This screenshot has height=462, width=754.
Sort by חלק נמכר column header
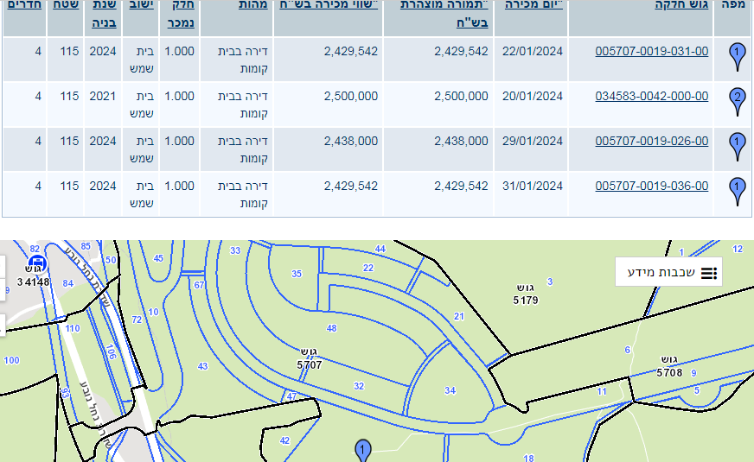pyautogui.click(x=181, y=14)
